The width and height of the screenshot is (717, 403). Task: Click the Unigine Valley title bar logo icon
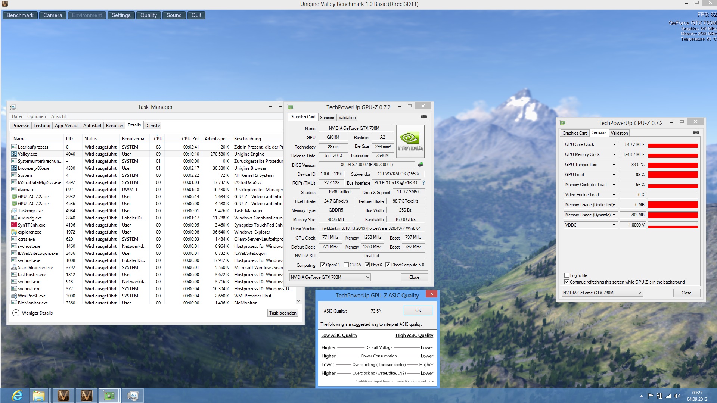click(5, 4)
